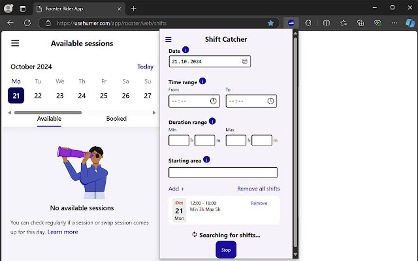Select Sunday 27 in the calendar
The height and width of the screenshot is (261, 418).
(x=148, y=95)
